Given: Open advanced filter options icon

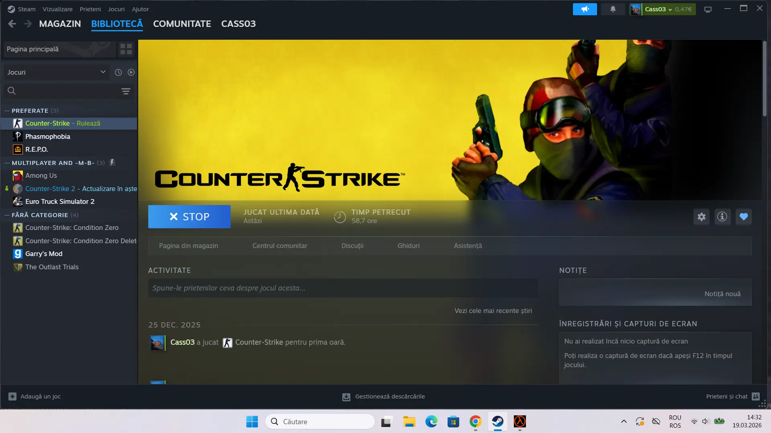Looking at the screenshot, I should click(x=126, y=91).
